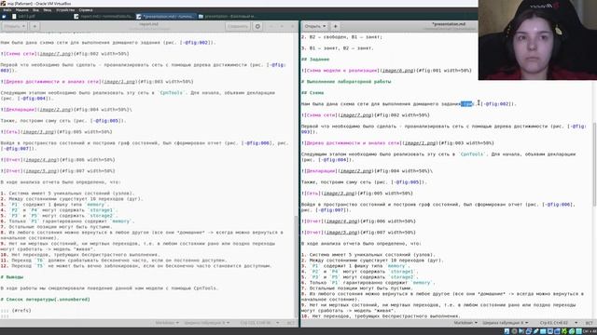Click image/6.png link in presentation.md
Image resolution: width=597 pixels, height=335 pixels.
point(397,71)
